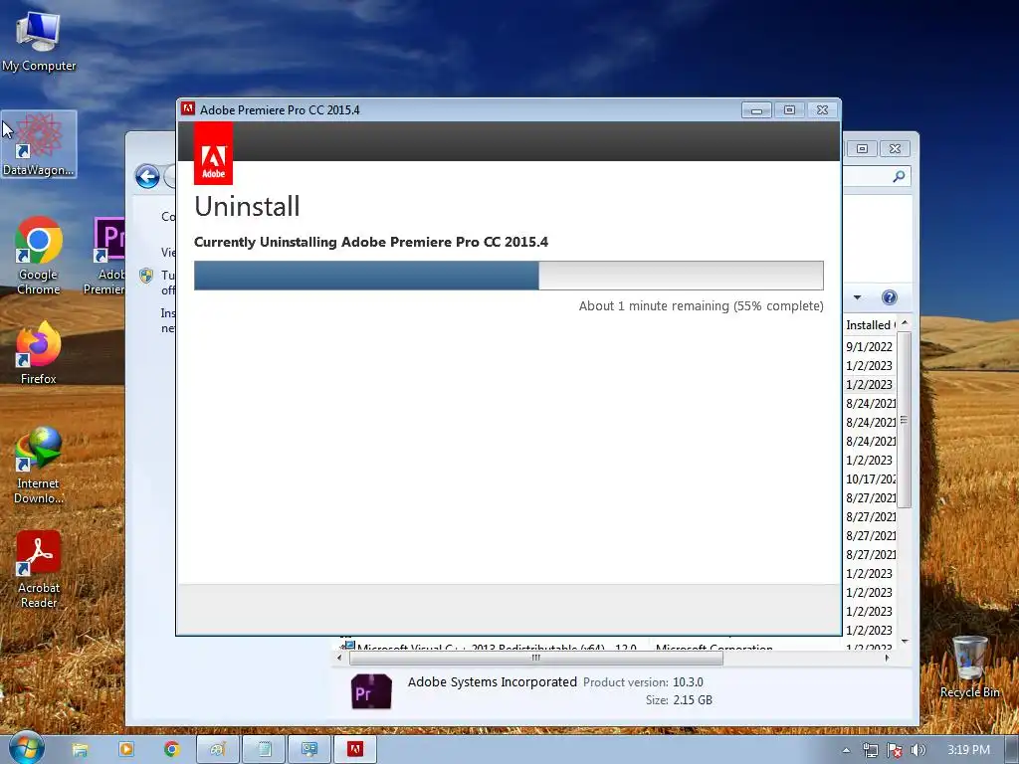This screenshot has width=1019, height=764.
Task: Minimize the Adobe Premiere Pro uninstaller window
Action: pyautogui.click(x=756, y=109)
